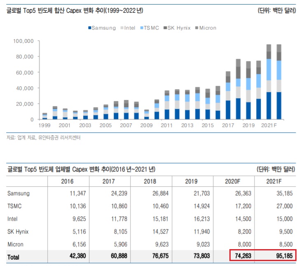Select Total 2017 value 60,888
The width and height of the screenshot is (299, 266).
(119, 256)
